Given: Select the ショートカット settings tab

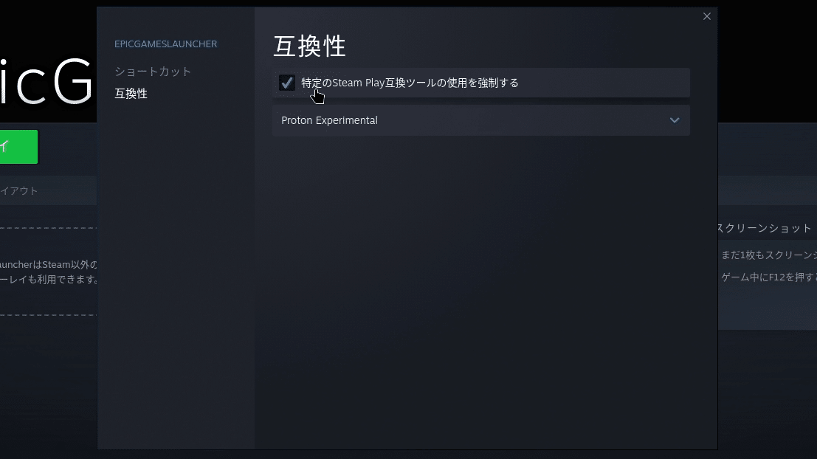Looking at the screenshot, I should pos(154,72).
